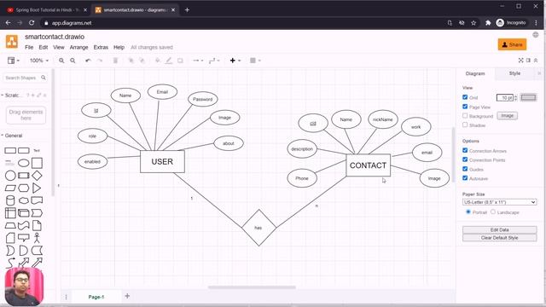This screenshot has height=307, width=546.
Task: Pick the Text shape from General palette
Action: pyautogui.click(x=37, y=150)
